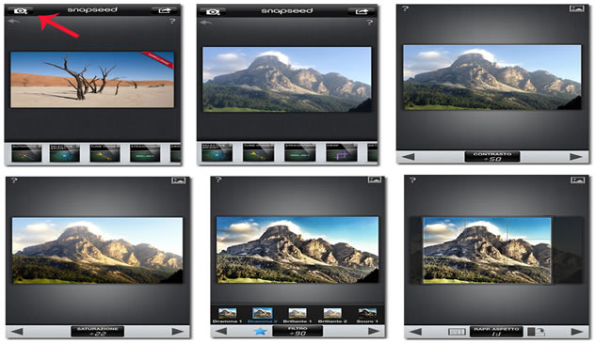
Task: Open share menu above the desert tree photo
Action: point(164,10)
